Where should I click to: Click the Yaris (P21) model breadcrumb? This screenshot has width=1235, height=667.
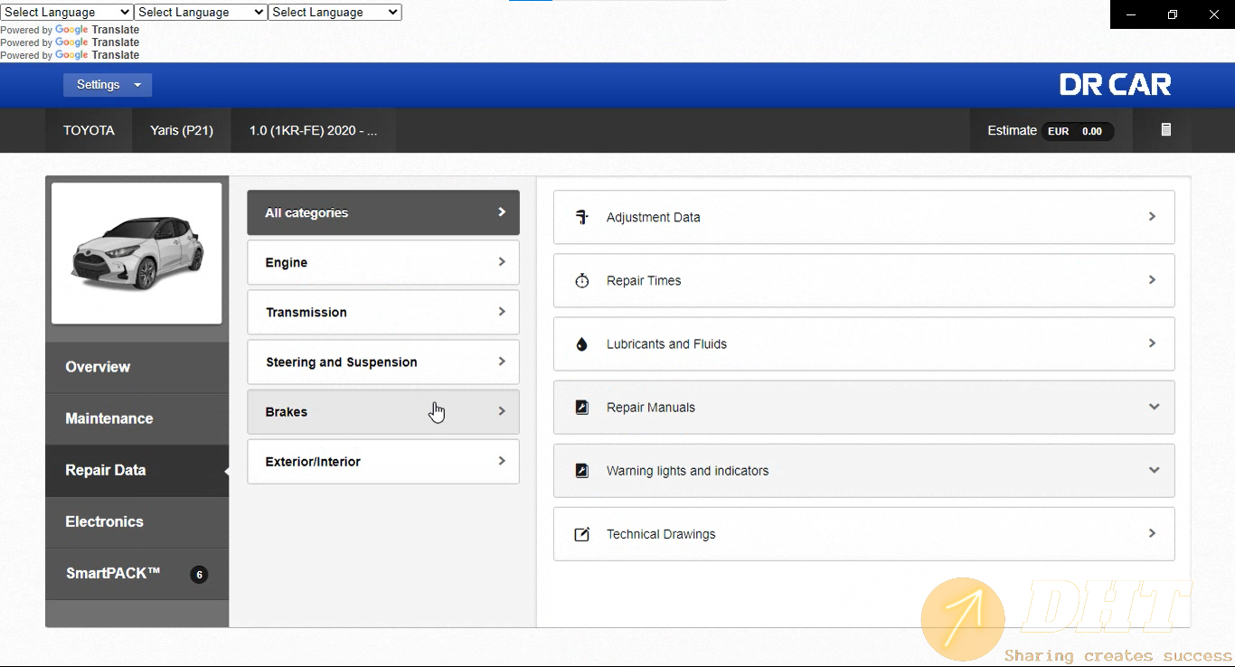coord(182,130)
